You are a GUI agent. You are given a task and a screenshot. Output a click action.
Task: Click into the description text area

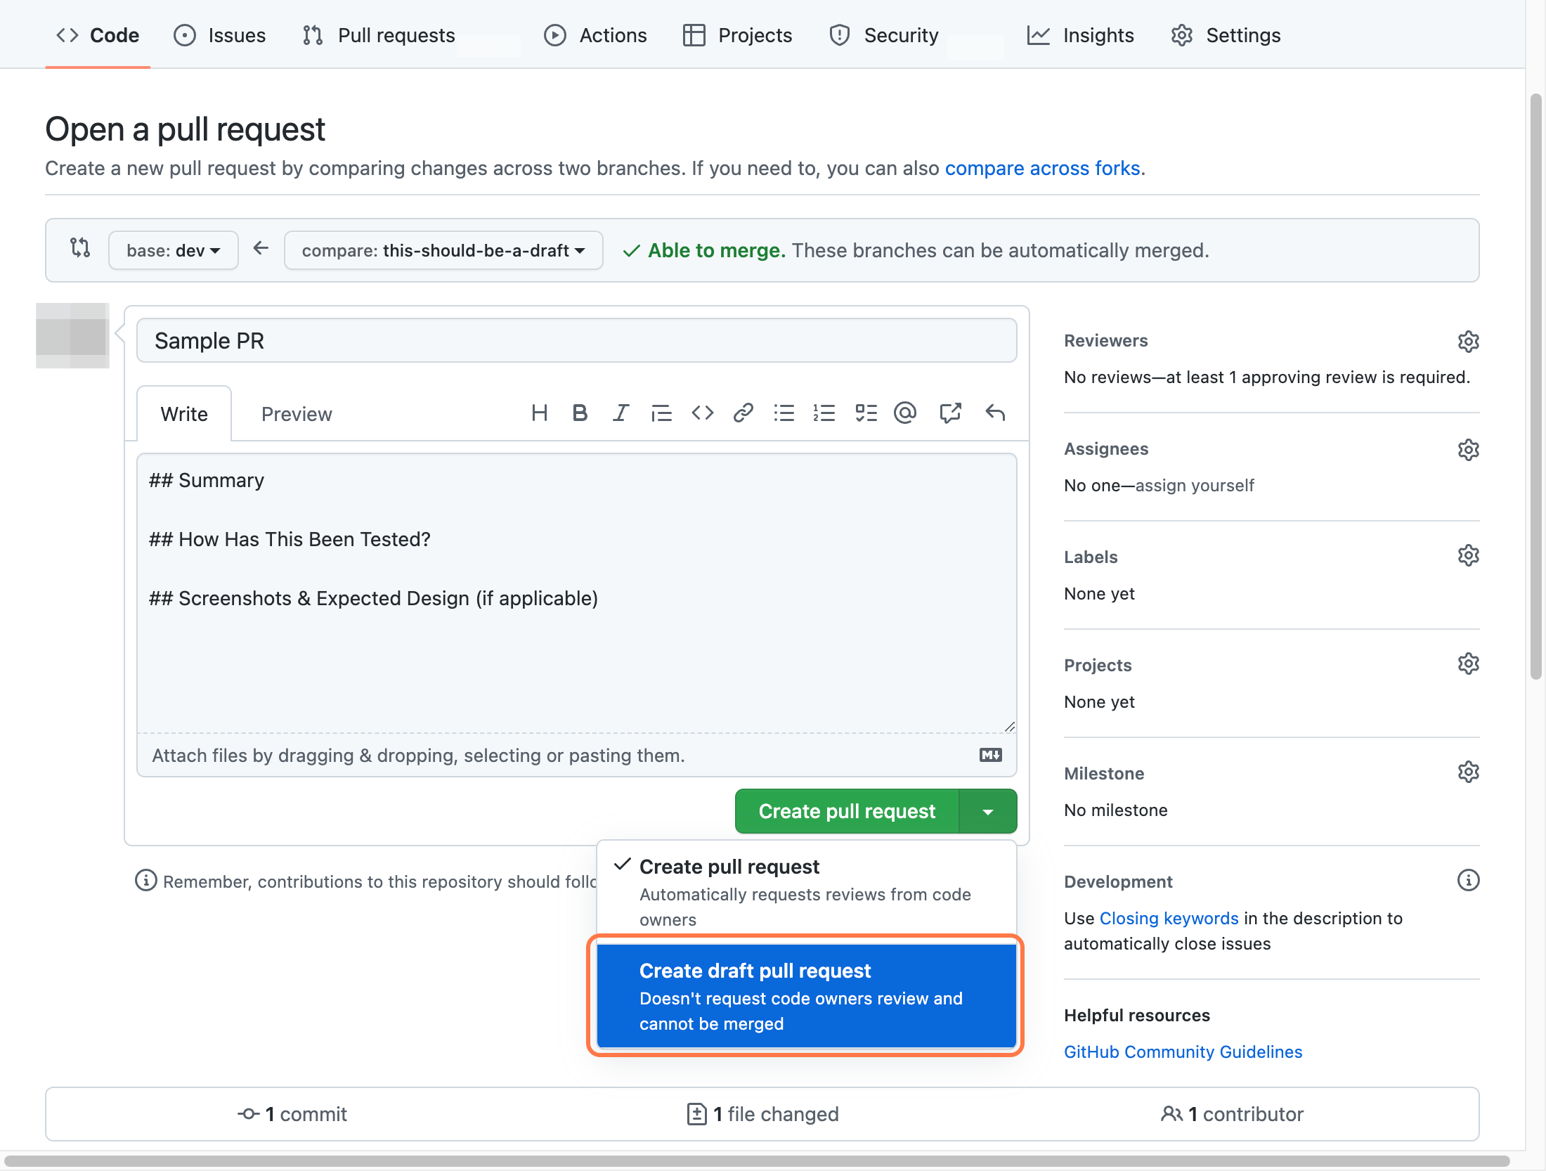click(x=577, y=594)
